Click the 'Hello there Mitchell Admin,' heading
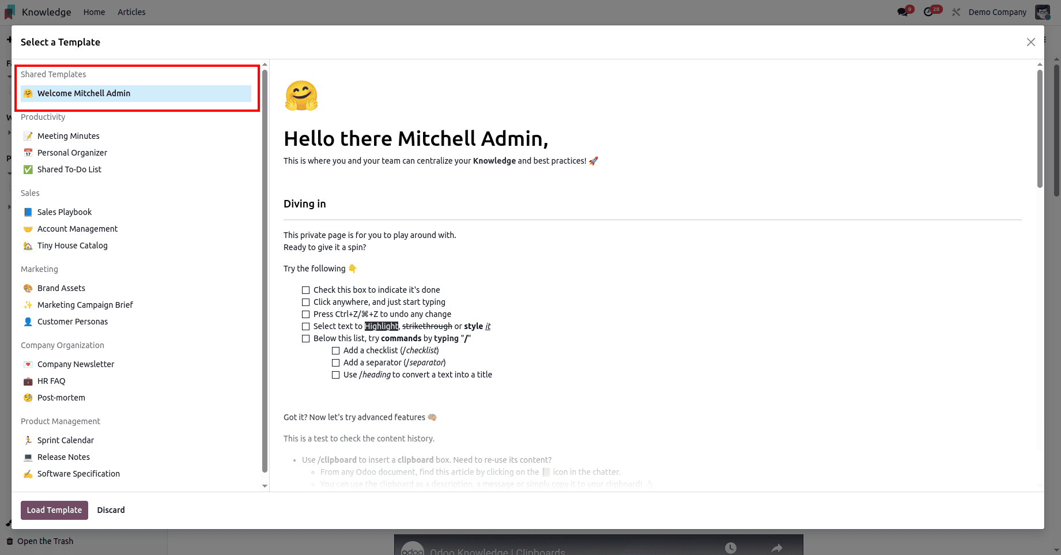The height and width of the screenshot is (555, 1061). pyautogui.click(x=416, y=139)
